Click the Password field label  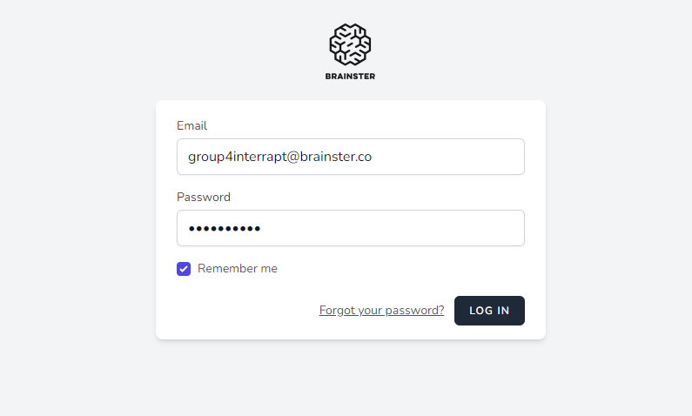[203, 197]
